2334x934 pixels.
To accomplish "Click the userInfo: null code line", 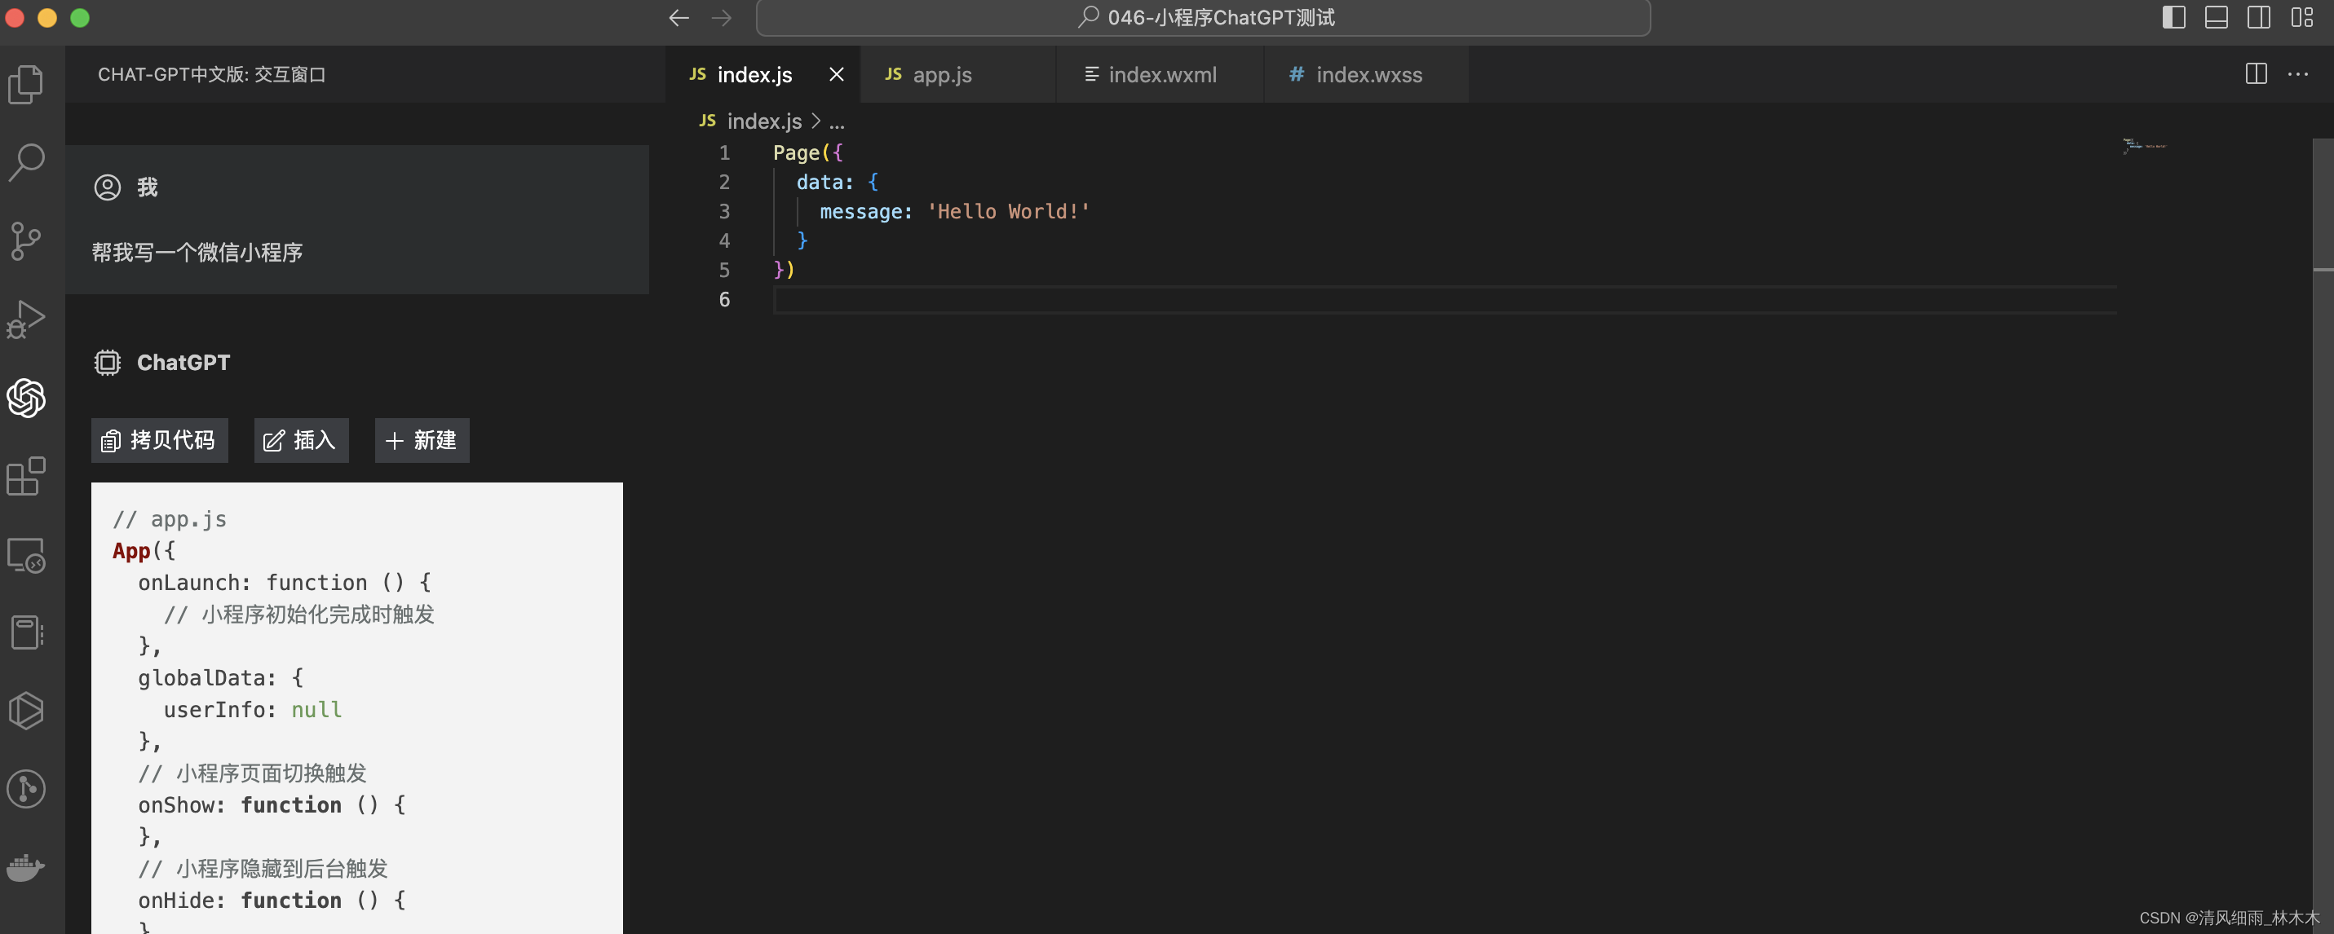I will [x=253, y=710].
